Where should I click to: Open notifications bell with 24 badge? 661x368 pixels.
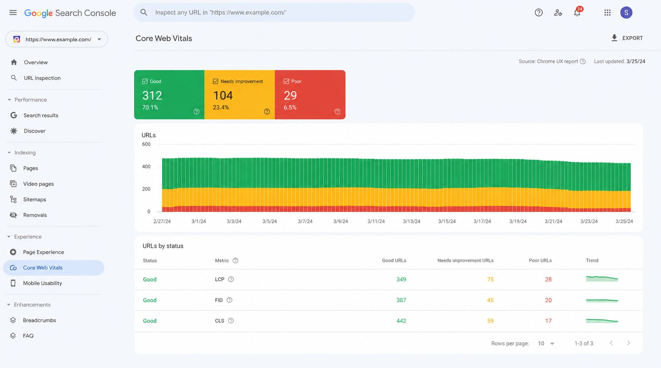[x=577, y=12]
